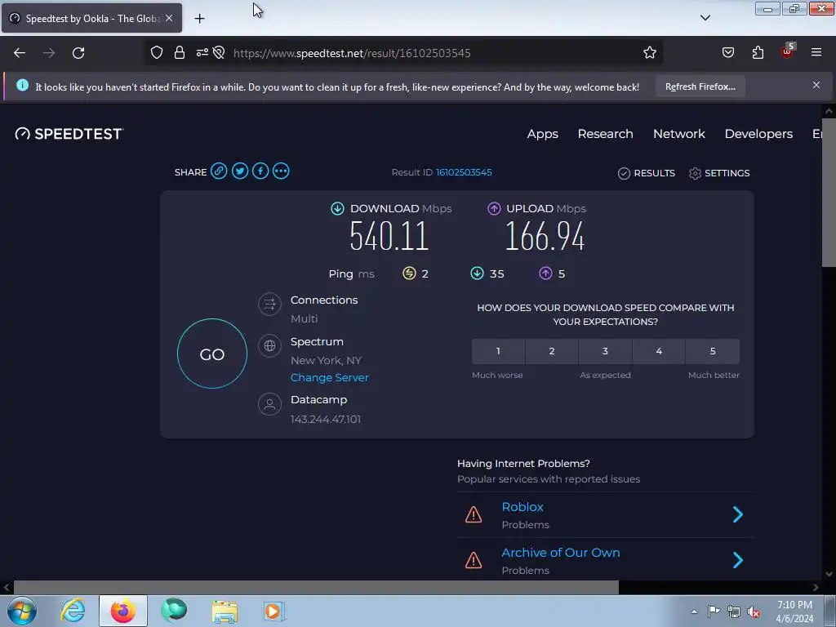Click the GO button to start test
The width and height of the screenshot is (836, 627).
pos(212,354)
